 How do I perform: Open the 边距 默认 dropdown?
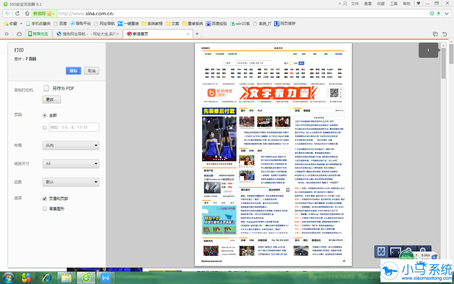(71, 182)
